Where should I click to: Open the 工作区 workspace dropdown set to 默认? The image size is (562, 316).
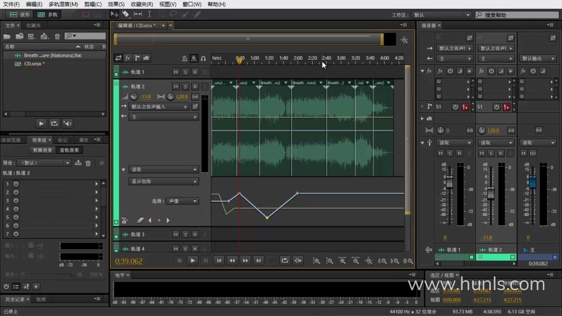click(x=439, y=15)
